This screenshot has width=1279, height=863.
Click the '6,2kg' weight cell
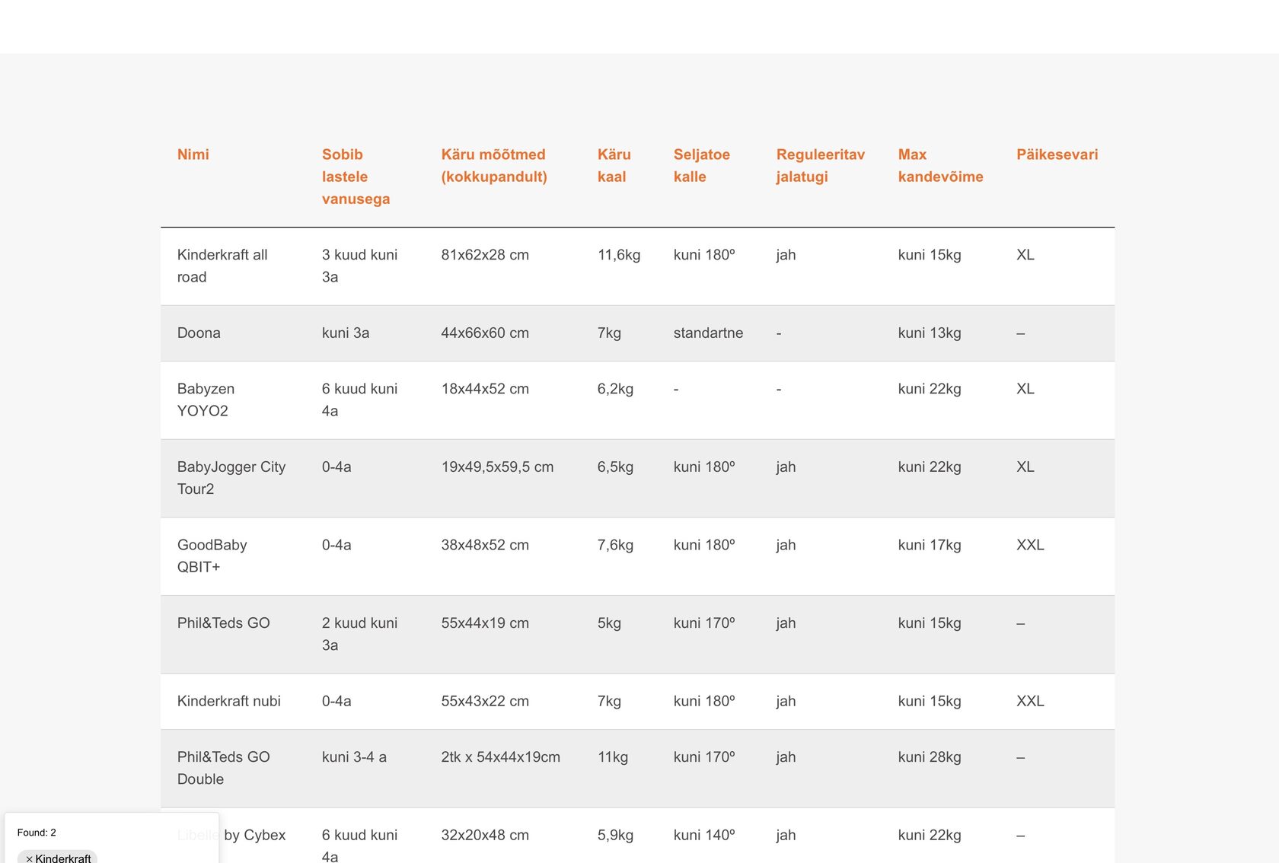pyautogui.click(x=616, y=389)
